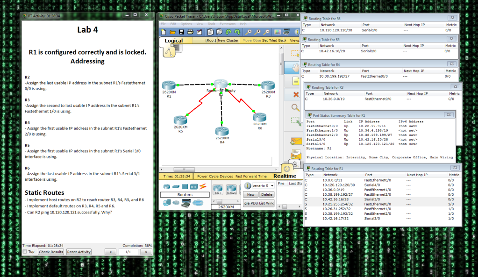Select the Add Complex PDU tool
The image size is (478, 277).
tap(295, 153)
